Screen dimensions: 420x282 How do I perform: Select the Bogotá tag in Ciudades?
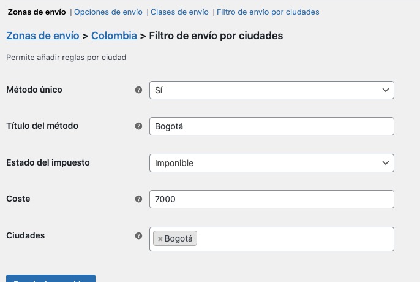click(x=178, y=238)
